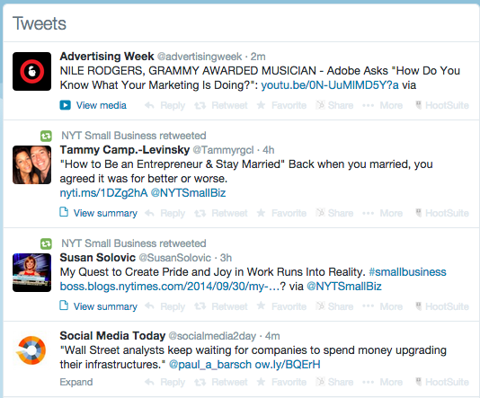Viewport: 480px width, 398px height.
Task: Open More menu on Susan Solovic tweet
Action: coord(382,306)
